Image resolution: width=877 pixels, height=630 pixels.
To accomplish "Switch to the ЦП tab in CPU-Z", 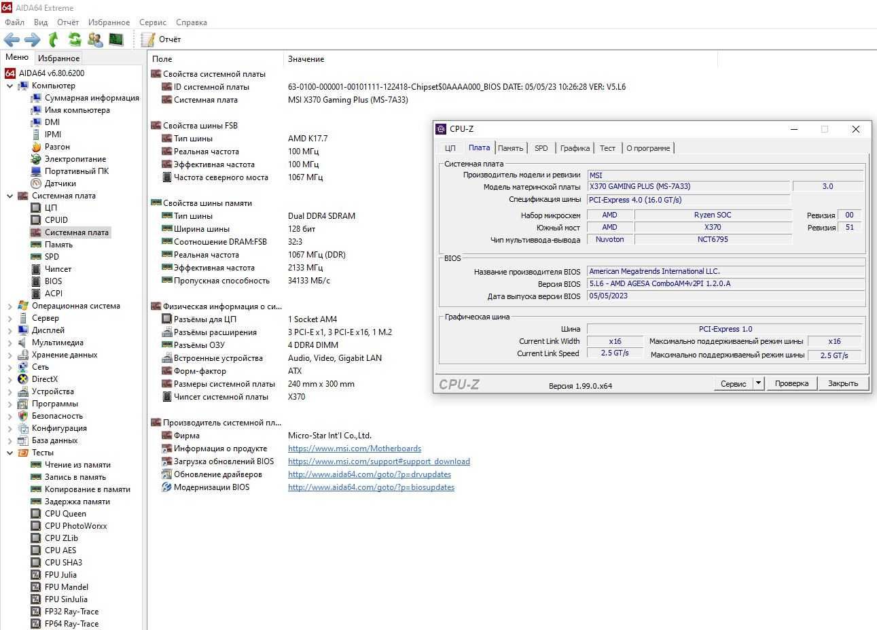I will 450,148.
